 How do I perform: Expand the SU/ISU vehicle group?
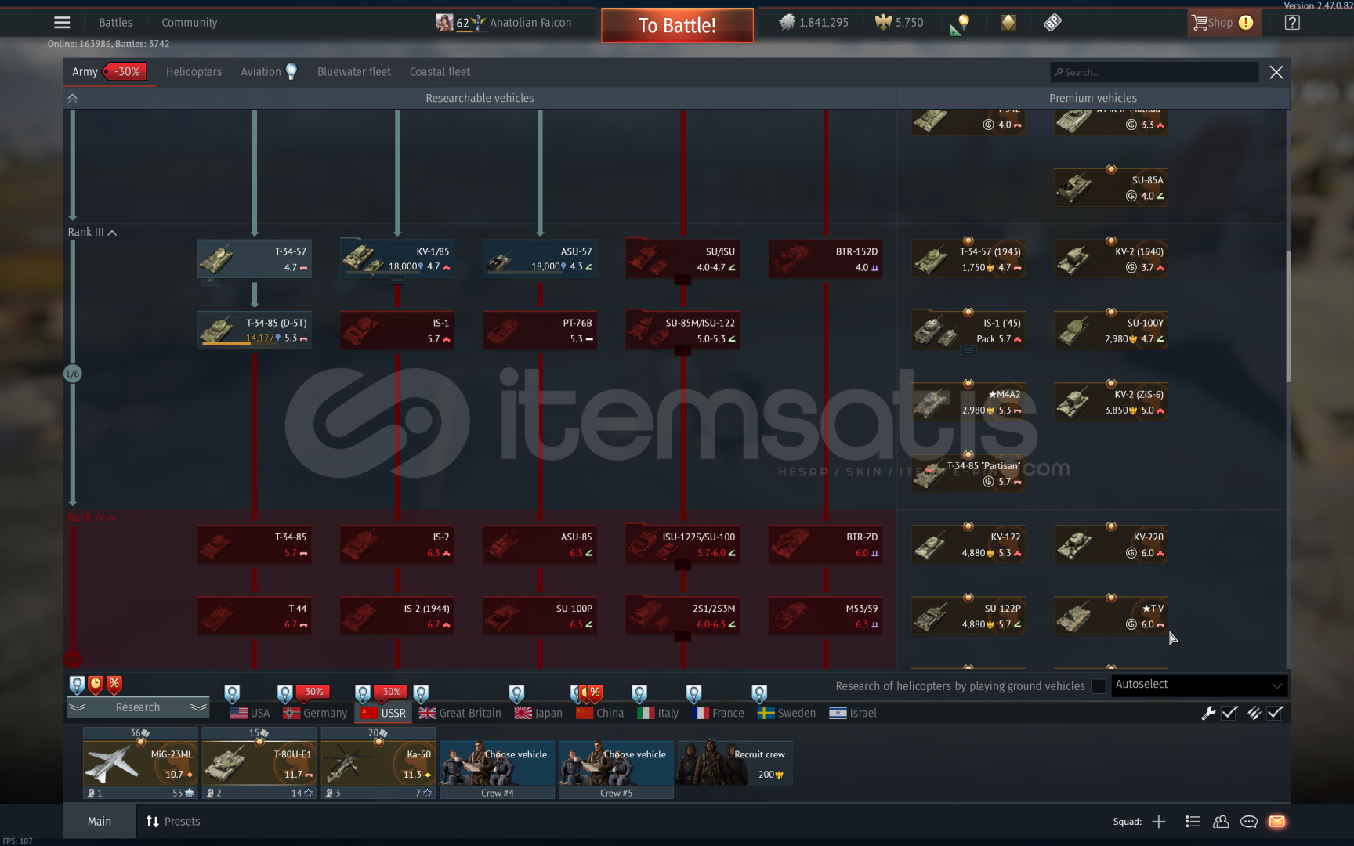point(682,279)
